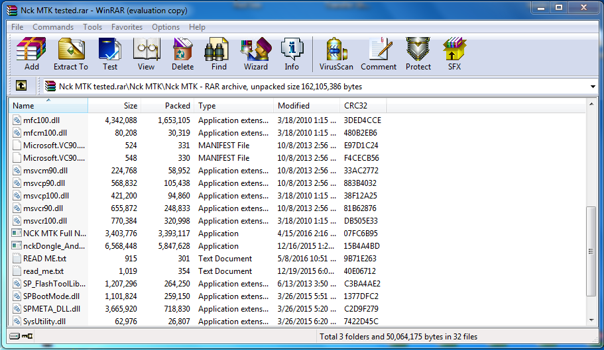Click the vertical scrollbar thumb
The image size is (604, 350).
(591, 251)
